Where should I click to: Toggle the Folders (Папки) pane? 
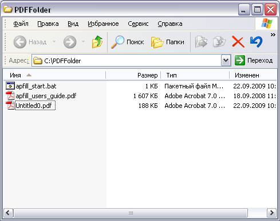click(168, 42)
